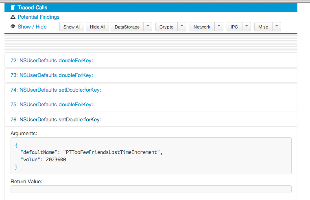Expand the IPC dropdown arrow

247,27
